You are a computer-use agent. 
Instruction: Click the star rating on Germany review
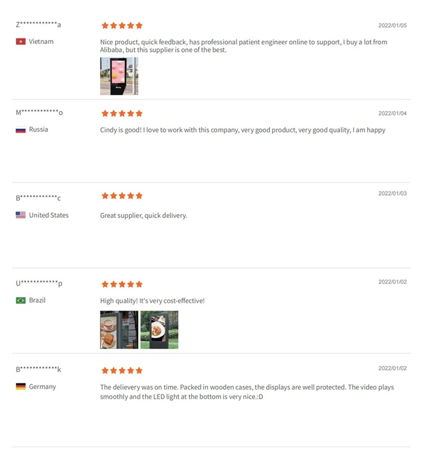pos(121,371)
